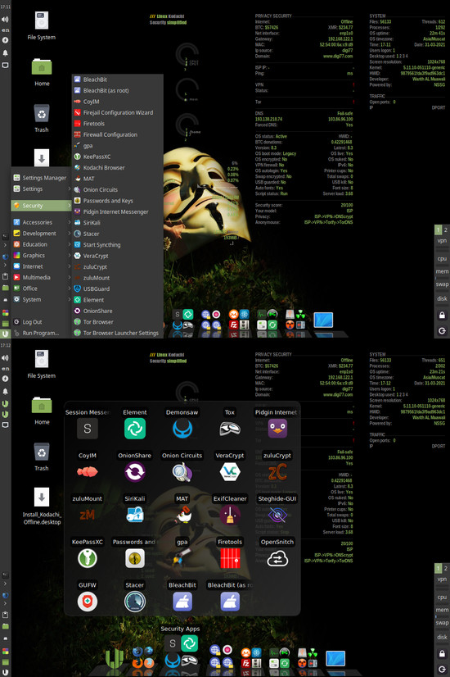Expand the Settings submenu
450x677 pixels.
click(42, 189)
